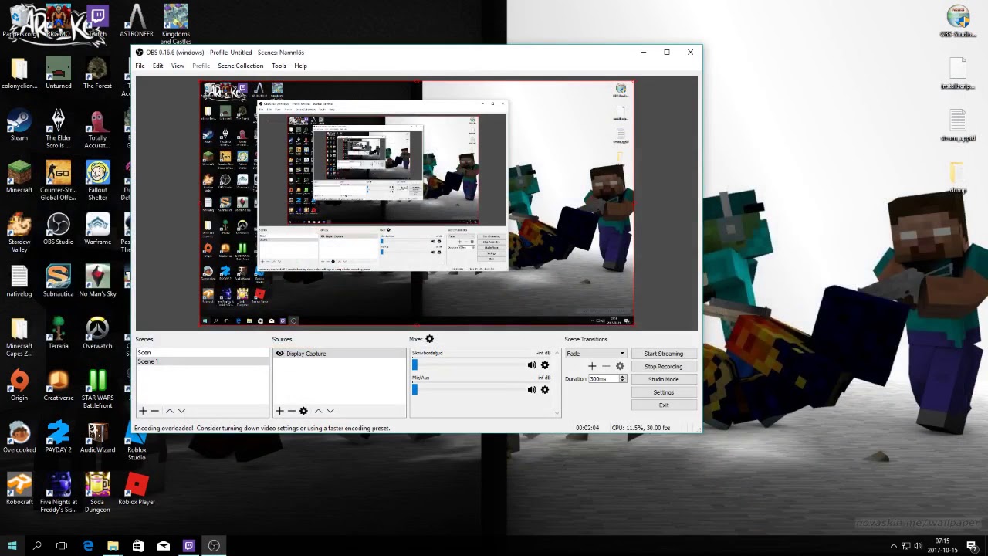Open the Skrivbordsljud channel settings gear
Screen dimensions: 988x556
click(x=545, y=365)
